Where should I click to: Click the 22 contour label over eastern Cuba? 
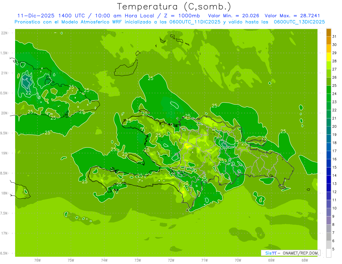click(28, 93)
